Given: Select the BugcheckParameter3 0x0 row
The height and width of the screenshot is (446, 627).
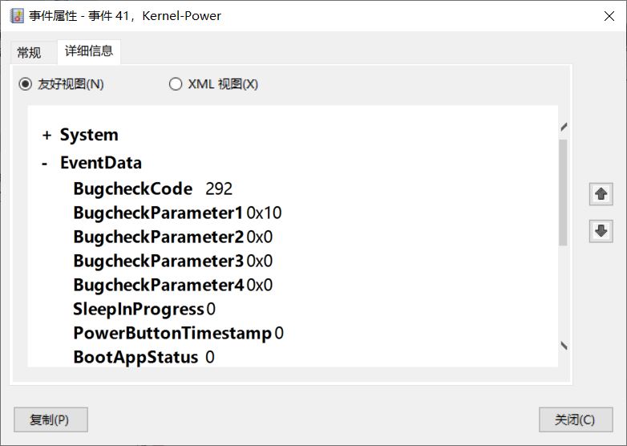Looking at the screenshot, I should (173, 261).
